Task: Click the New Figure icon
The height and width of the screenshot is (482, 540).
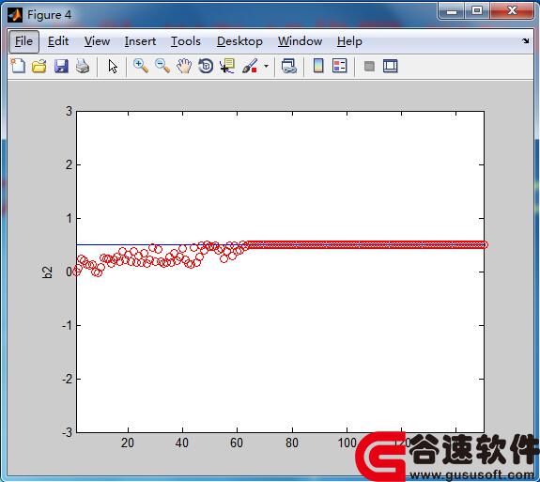Action: click(18, 66)
